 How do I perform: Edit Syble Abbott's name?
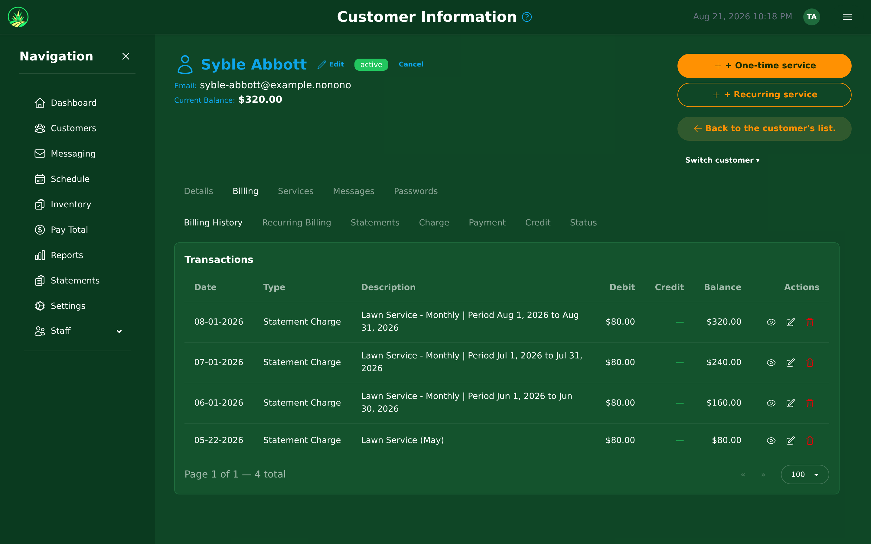[331, 64]
